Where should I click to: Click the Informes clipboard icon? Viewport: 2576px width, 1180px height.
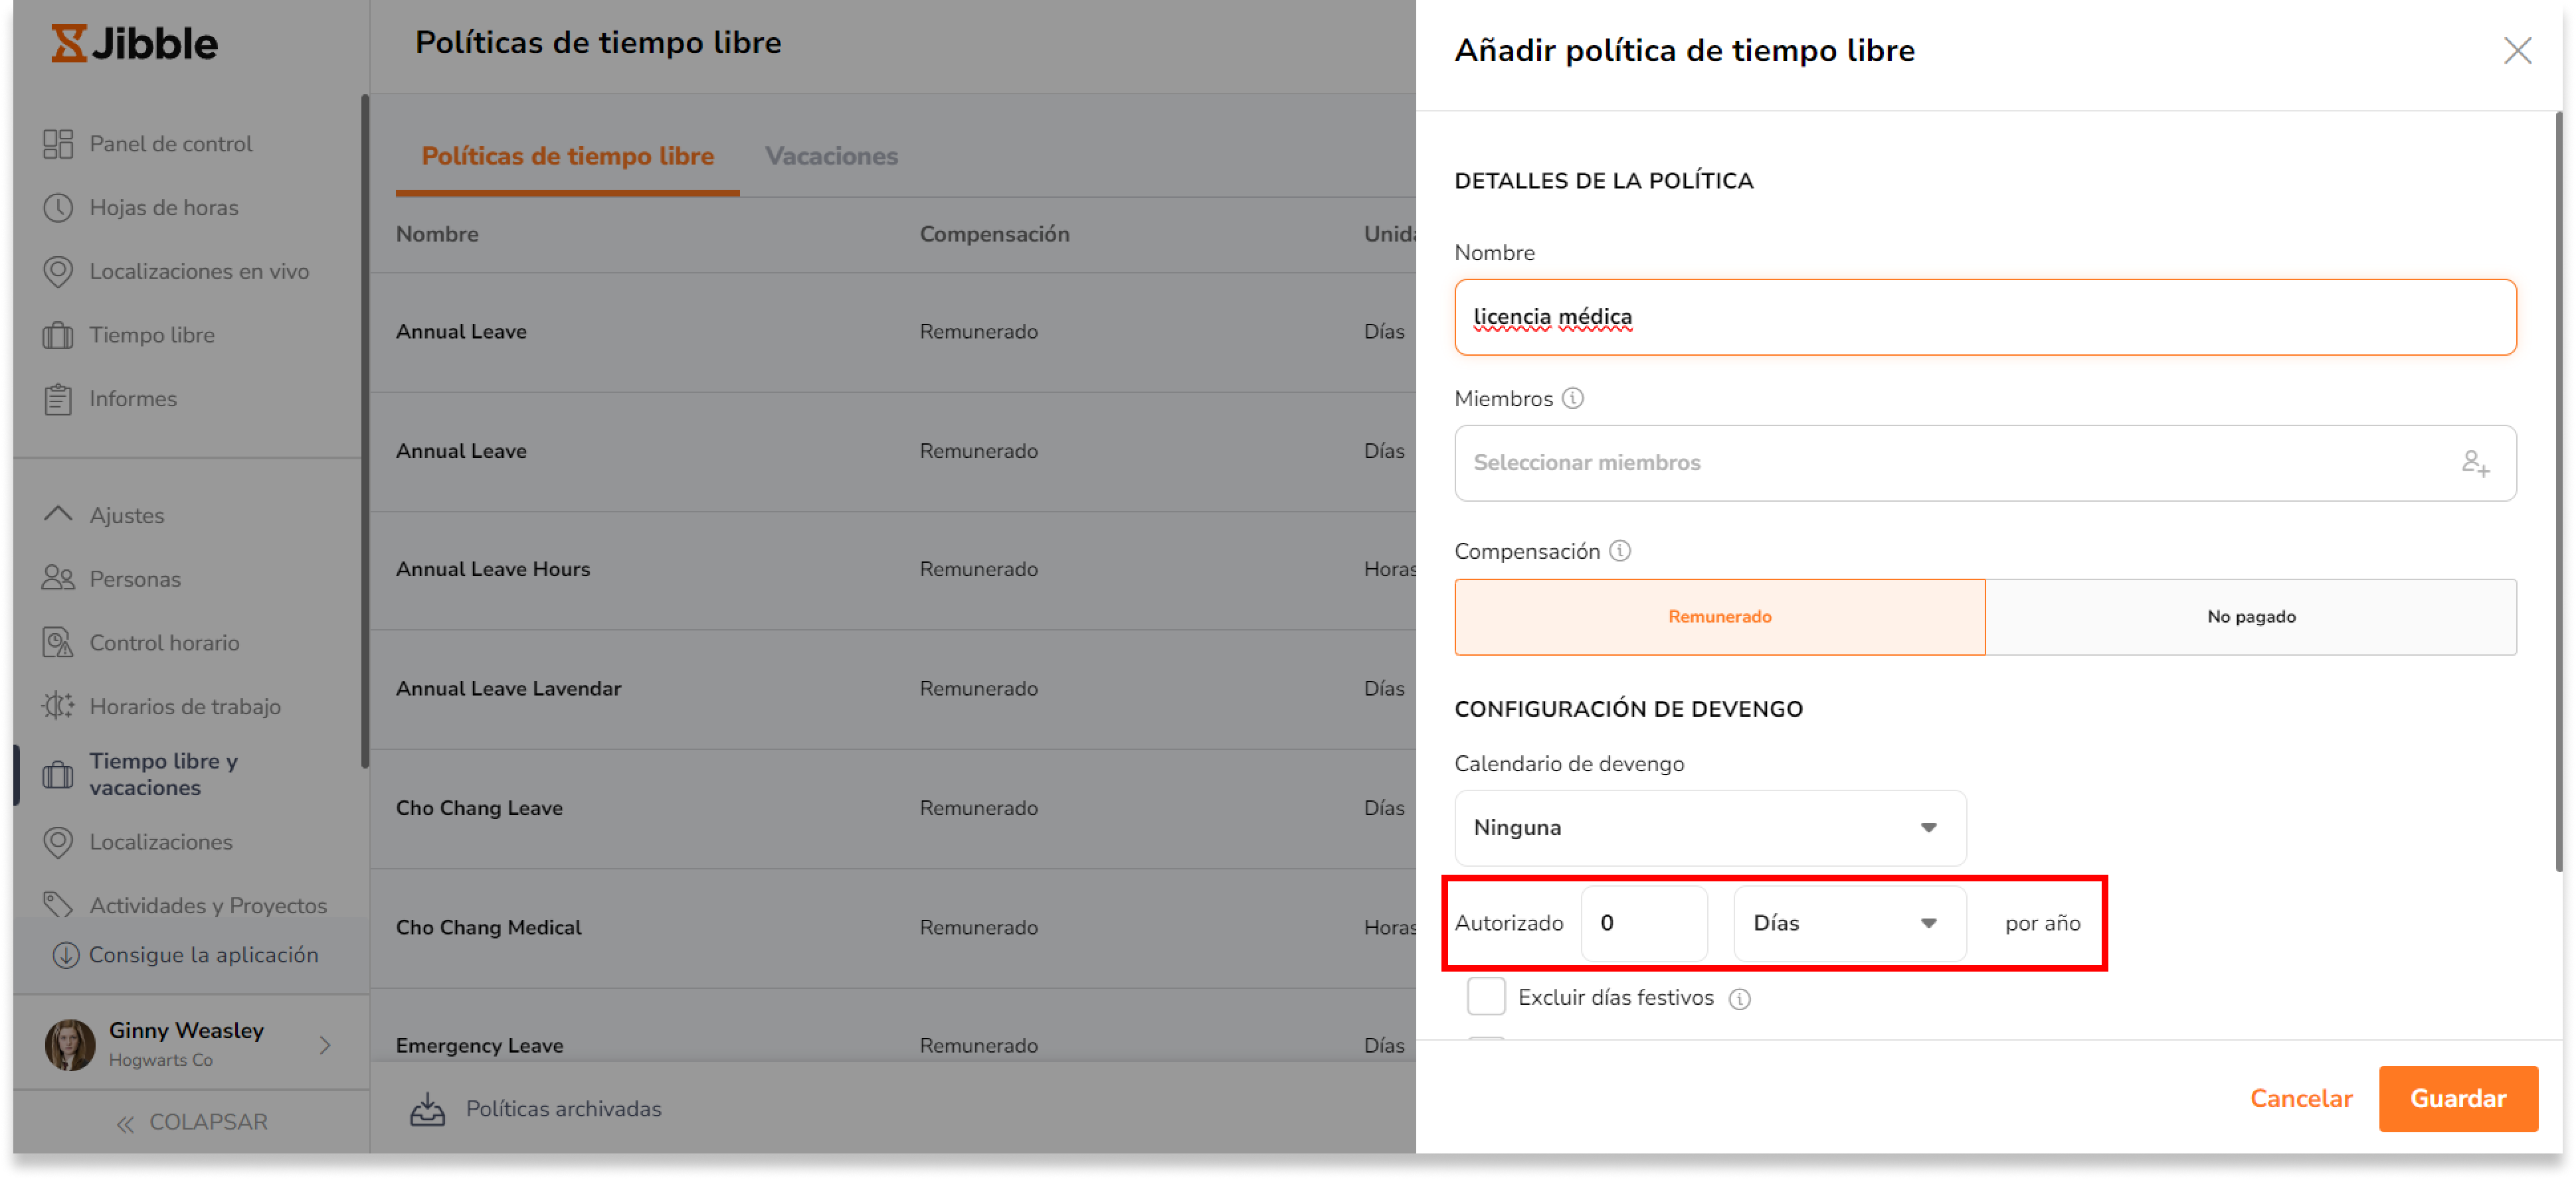pyautogui.click(x=58, y=400)
